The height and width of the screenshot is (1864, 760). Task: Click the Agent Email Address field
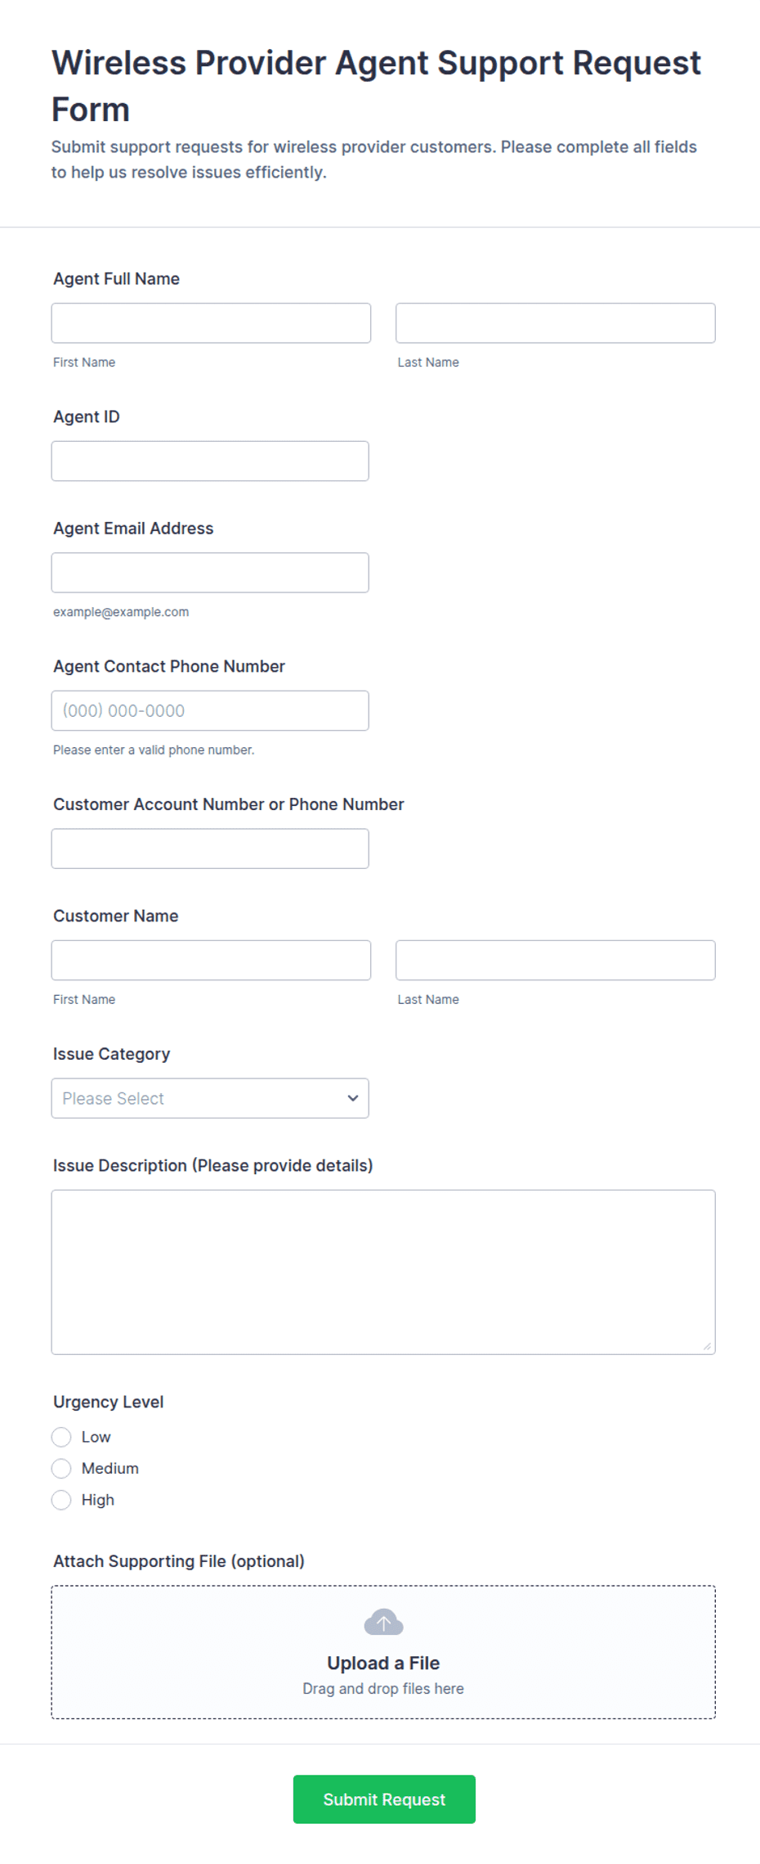pyautogui.click(x=210, y=573)
